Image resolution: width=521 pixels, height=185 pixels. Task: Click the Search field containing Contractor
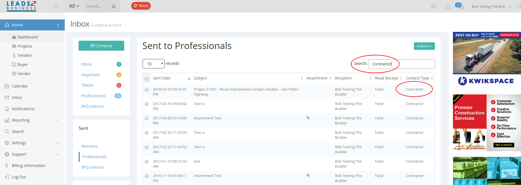401,64
